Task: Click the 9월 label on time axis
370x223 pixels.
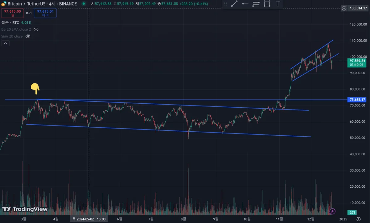Action: coord(216,219)
